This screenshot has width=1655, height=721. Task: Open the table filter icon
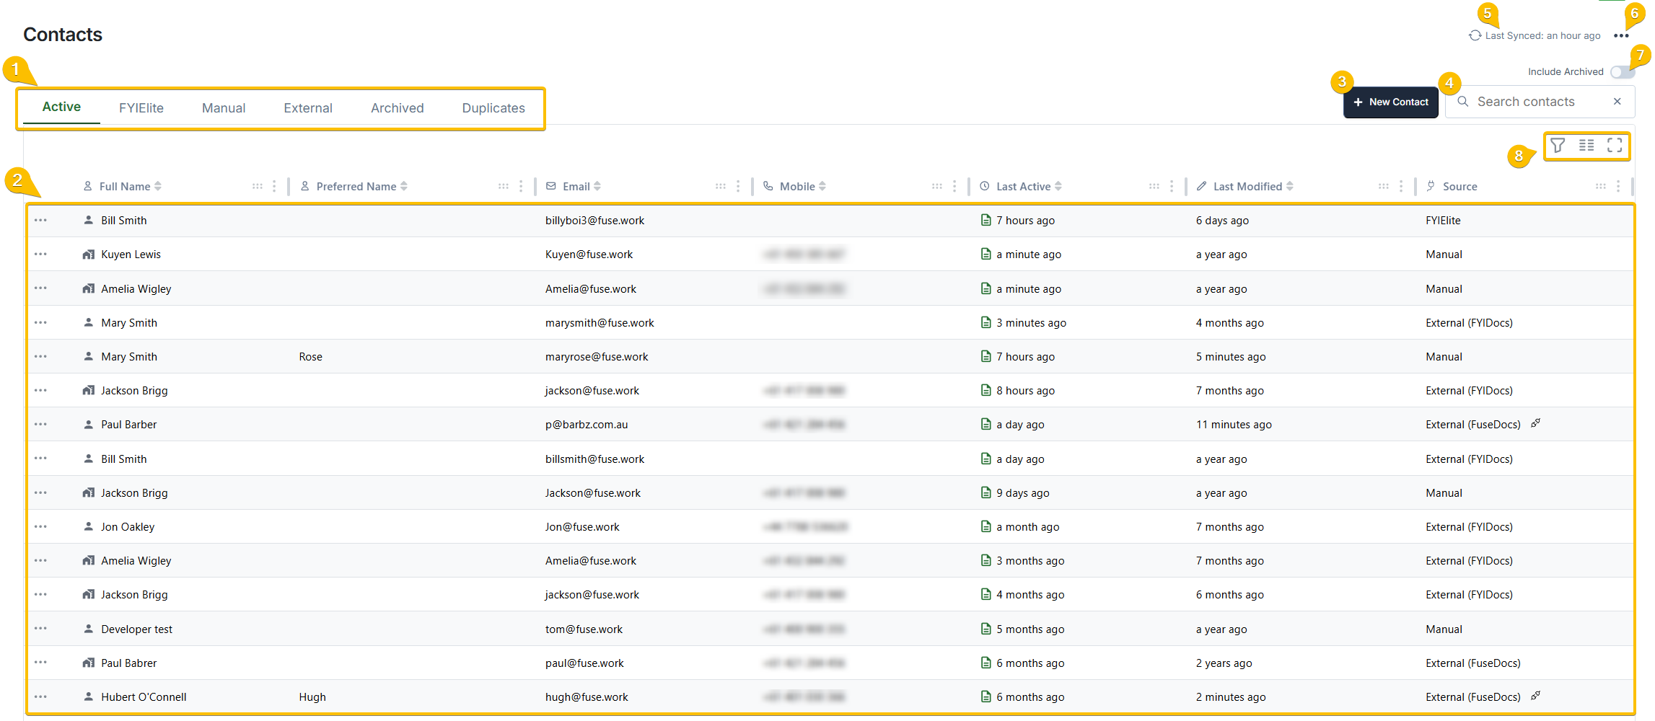pos(1558,146)
